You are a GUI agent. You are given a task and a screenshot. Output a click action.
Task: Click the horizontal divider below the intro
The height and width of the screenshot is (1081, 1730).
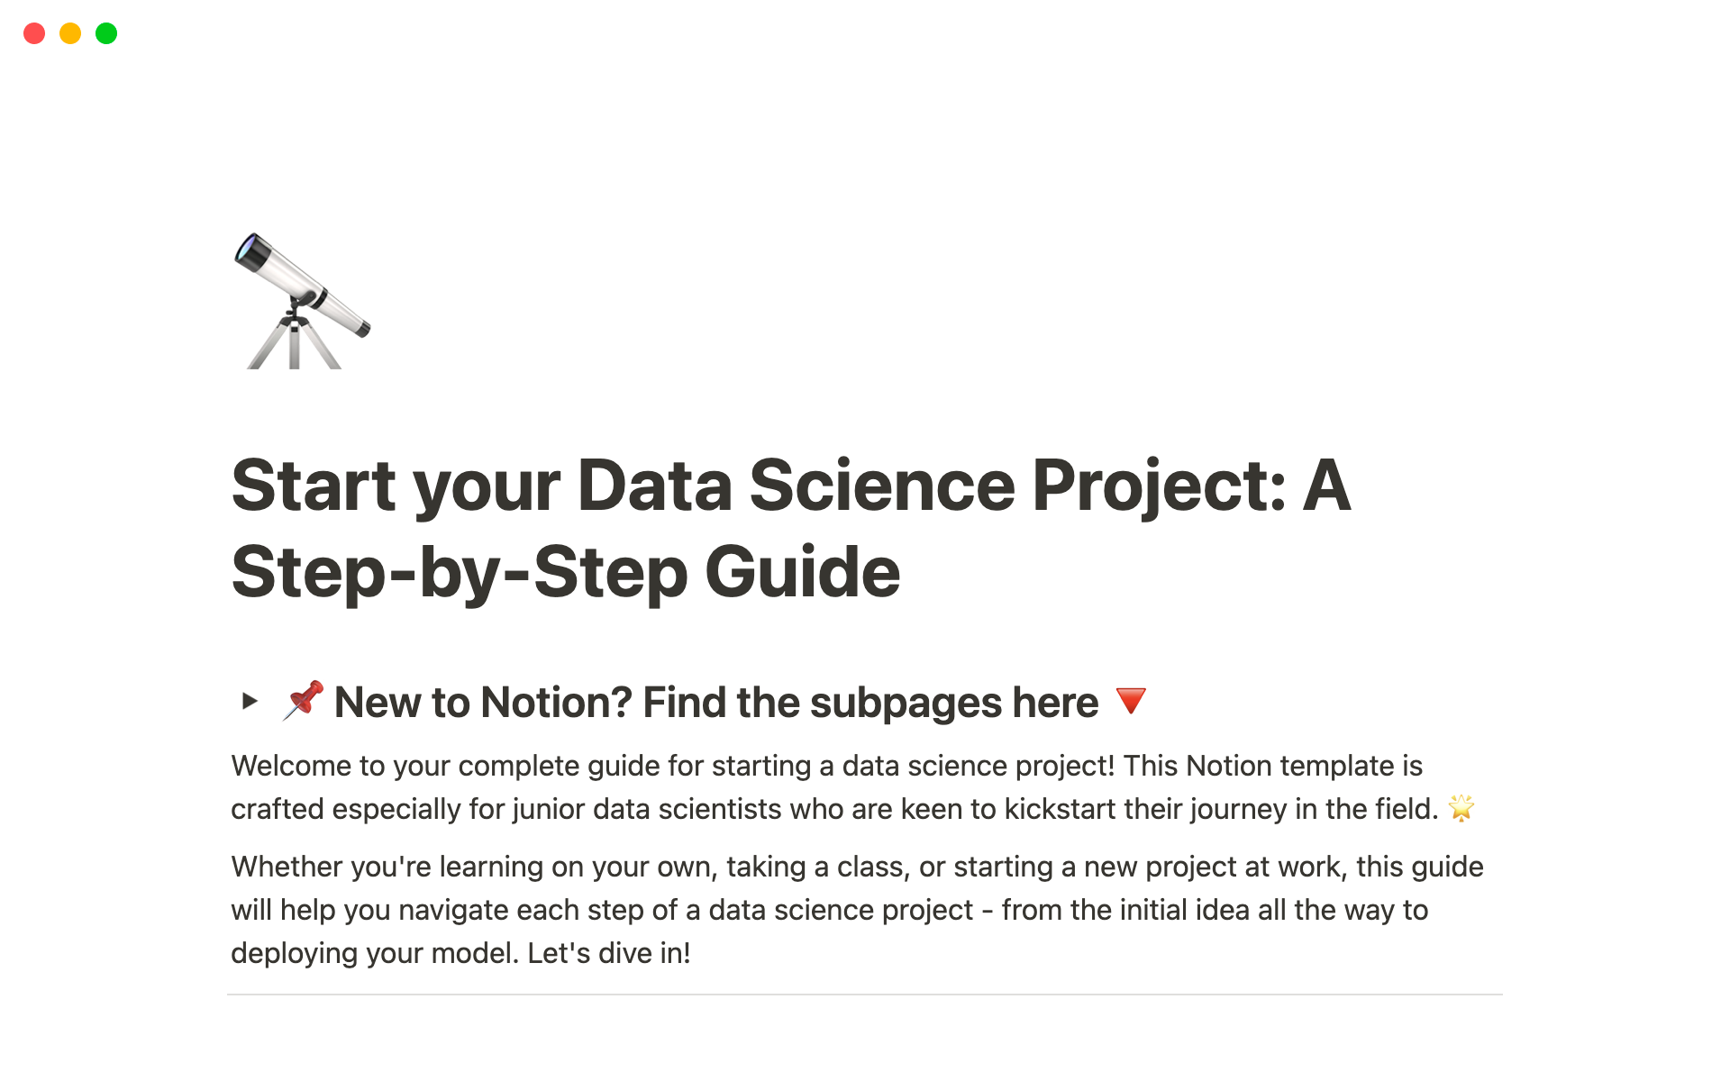865,995
